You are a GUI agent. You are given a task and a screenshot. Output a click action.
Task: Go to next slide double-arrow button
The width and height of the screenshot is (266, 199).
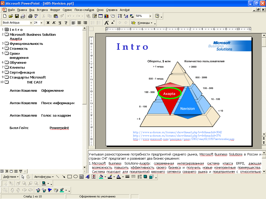tap(264, 143)
